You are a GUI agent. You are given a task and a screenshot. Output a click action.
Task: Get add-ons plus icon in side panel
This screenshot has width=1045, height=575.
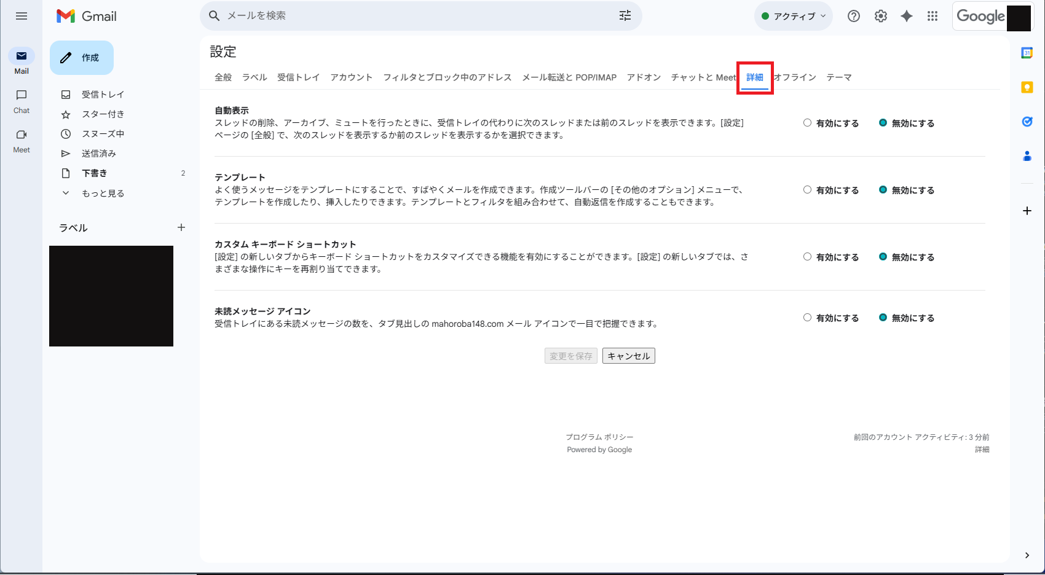point(1027,211)
